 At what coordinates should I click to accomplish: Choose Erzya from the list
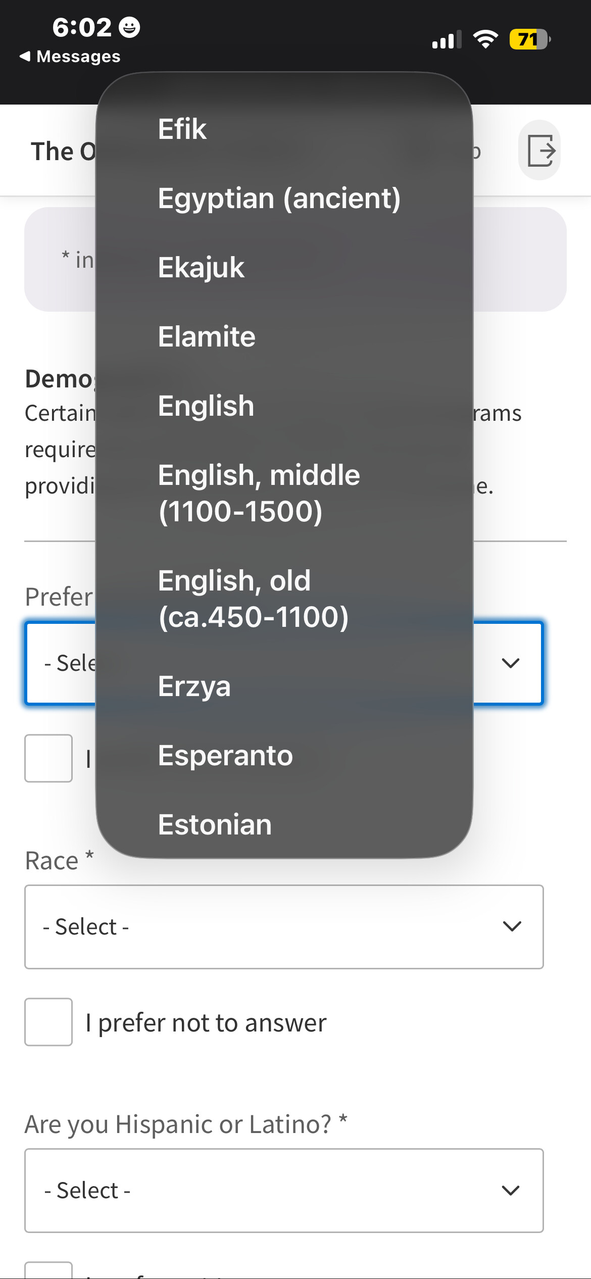click(194, 686)
